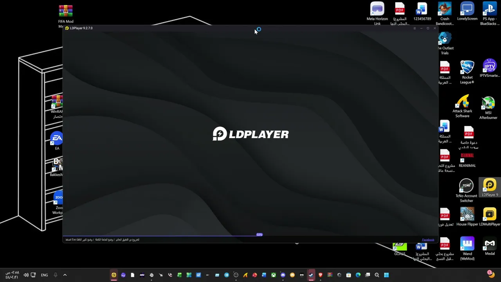The height and width of the screenshot is (282, 501).
Task: Switch to Steam in the taskbar
Action: point(311,275)
